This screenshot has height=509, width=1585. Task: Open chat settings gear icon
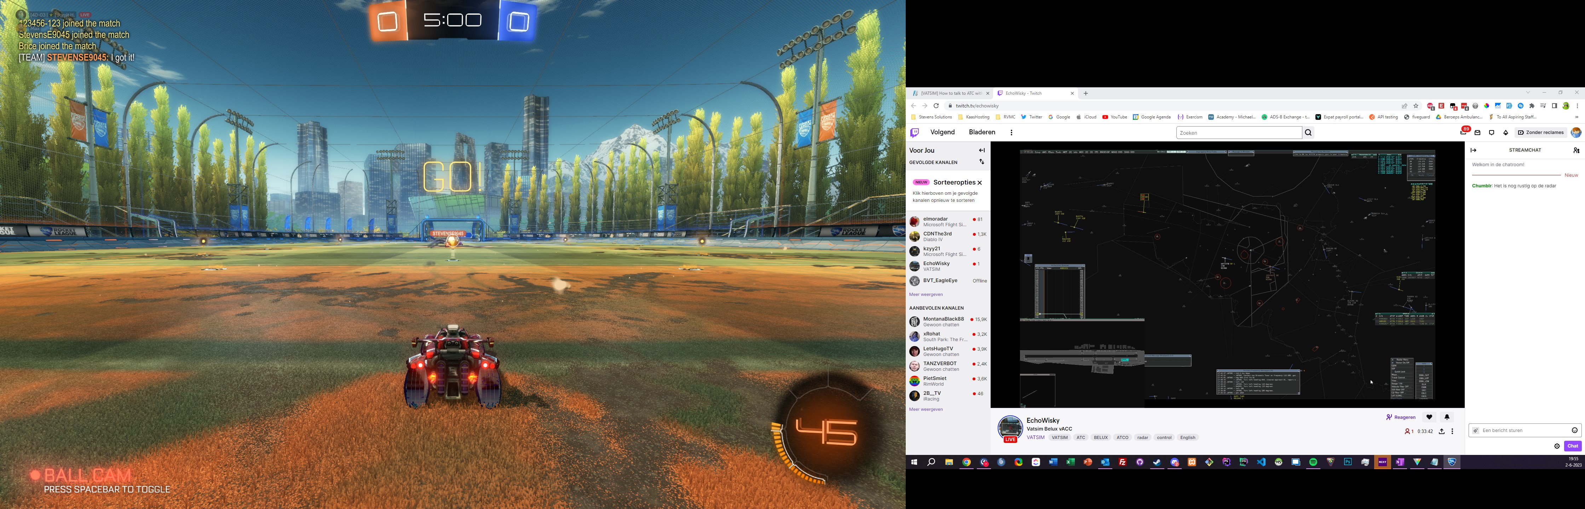pos(1557,446)
